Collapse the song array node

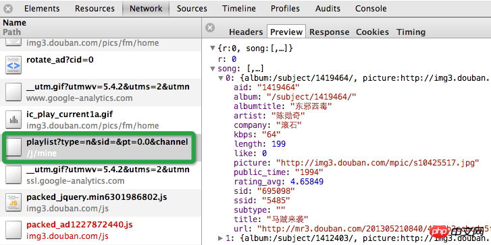(213, 69)
